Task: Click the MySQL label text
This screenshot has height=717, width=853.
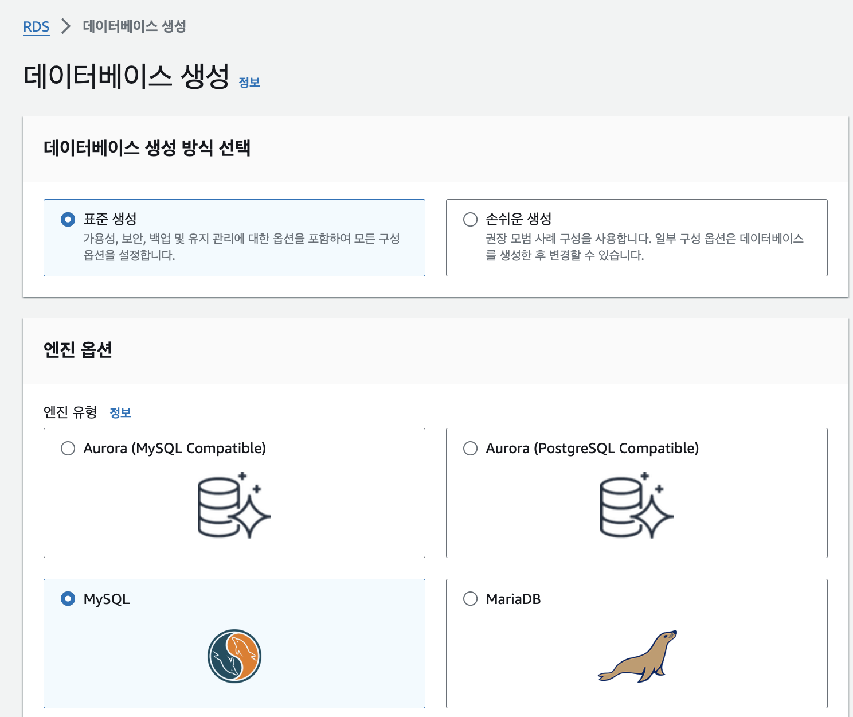Action: coord(107,599)
